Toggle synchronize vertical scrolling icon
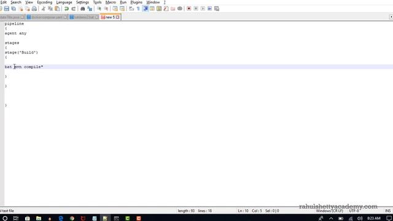The image size is (393, 221). click(115, 9)
